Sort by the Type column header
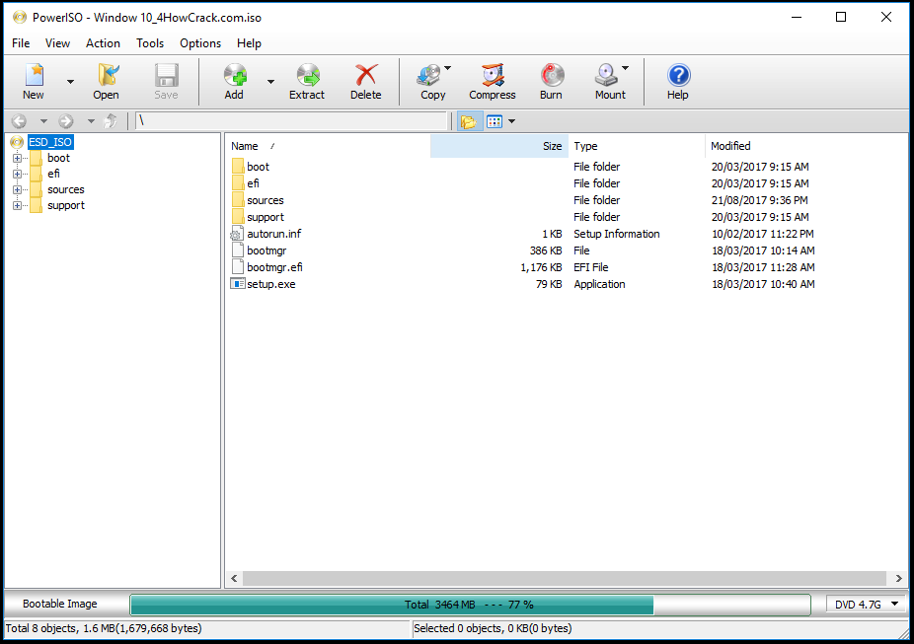914x644 pixels. coord(637,146)
